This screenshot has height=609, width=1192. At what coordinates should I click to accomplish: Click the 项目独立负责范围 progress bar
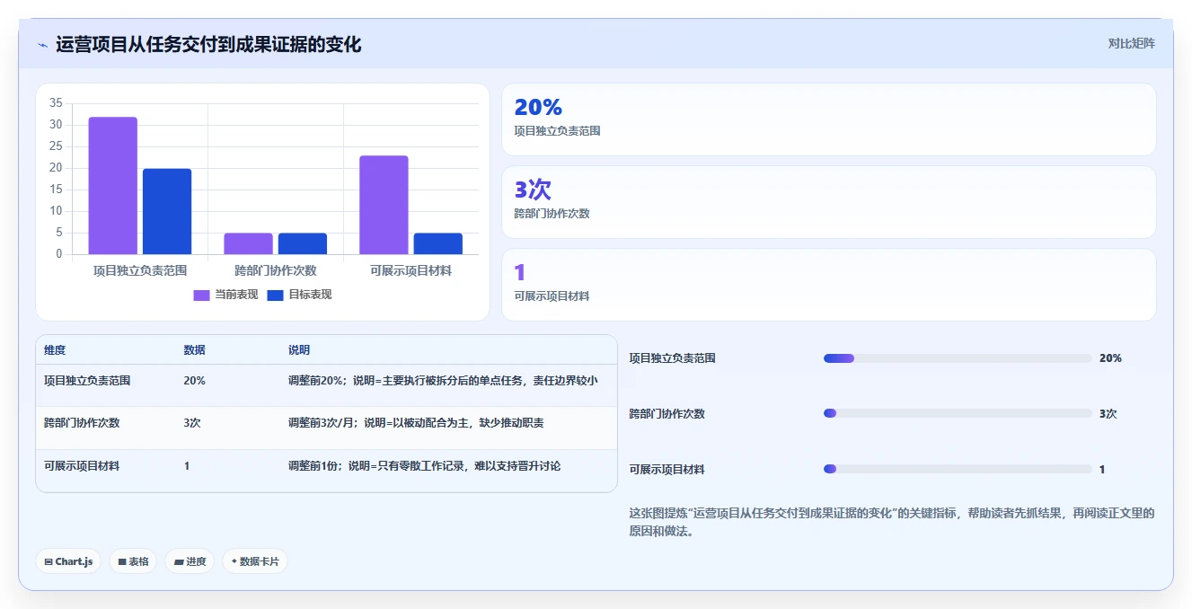(958, 358)
